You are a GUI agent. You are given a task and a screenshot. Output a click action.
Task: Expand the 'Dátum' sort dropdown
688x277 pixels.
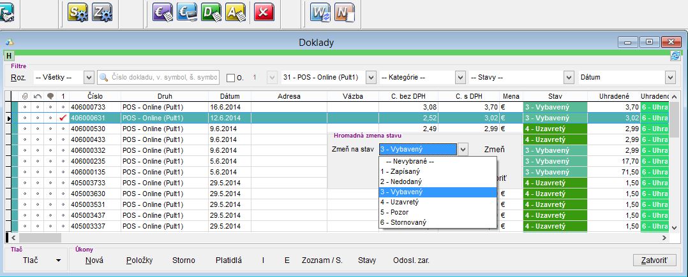point(669,77)
